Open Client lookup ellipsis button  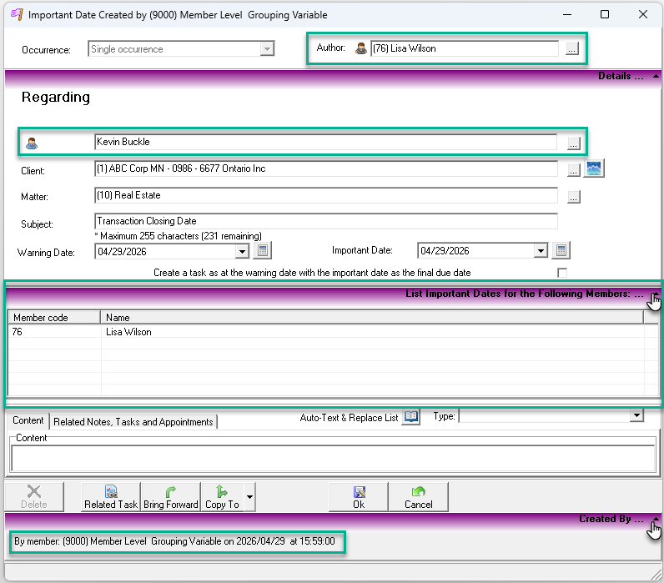(x=573, y=170)
